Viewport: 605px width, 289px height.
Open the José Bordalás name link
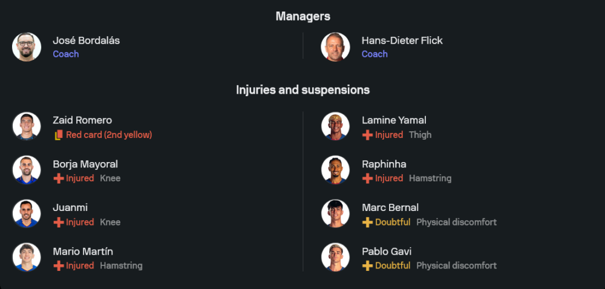pos(86,41)
